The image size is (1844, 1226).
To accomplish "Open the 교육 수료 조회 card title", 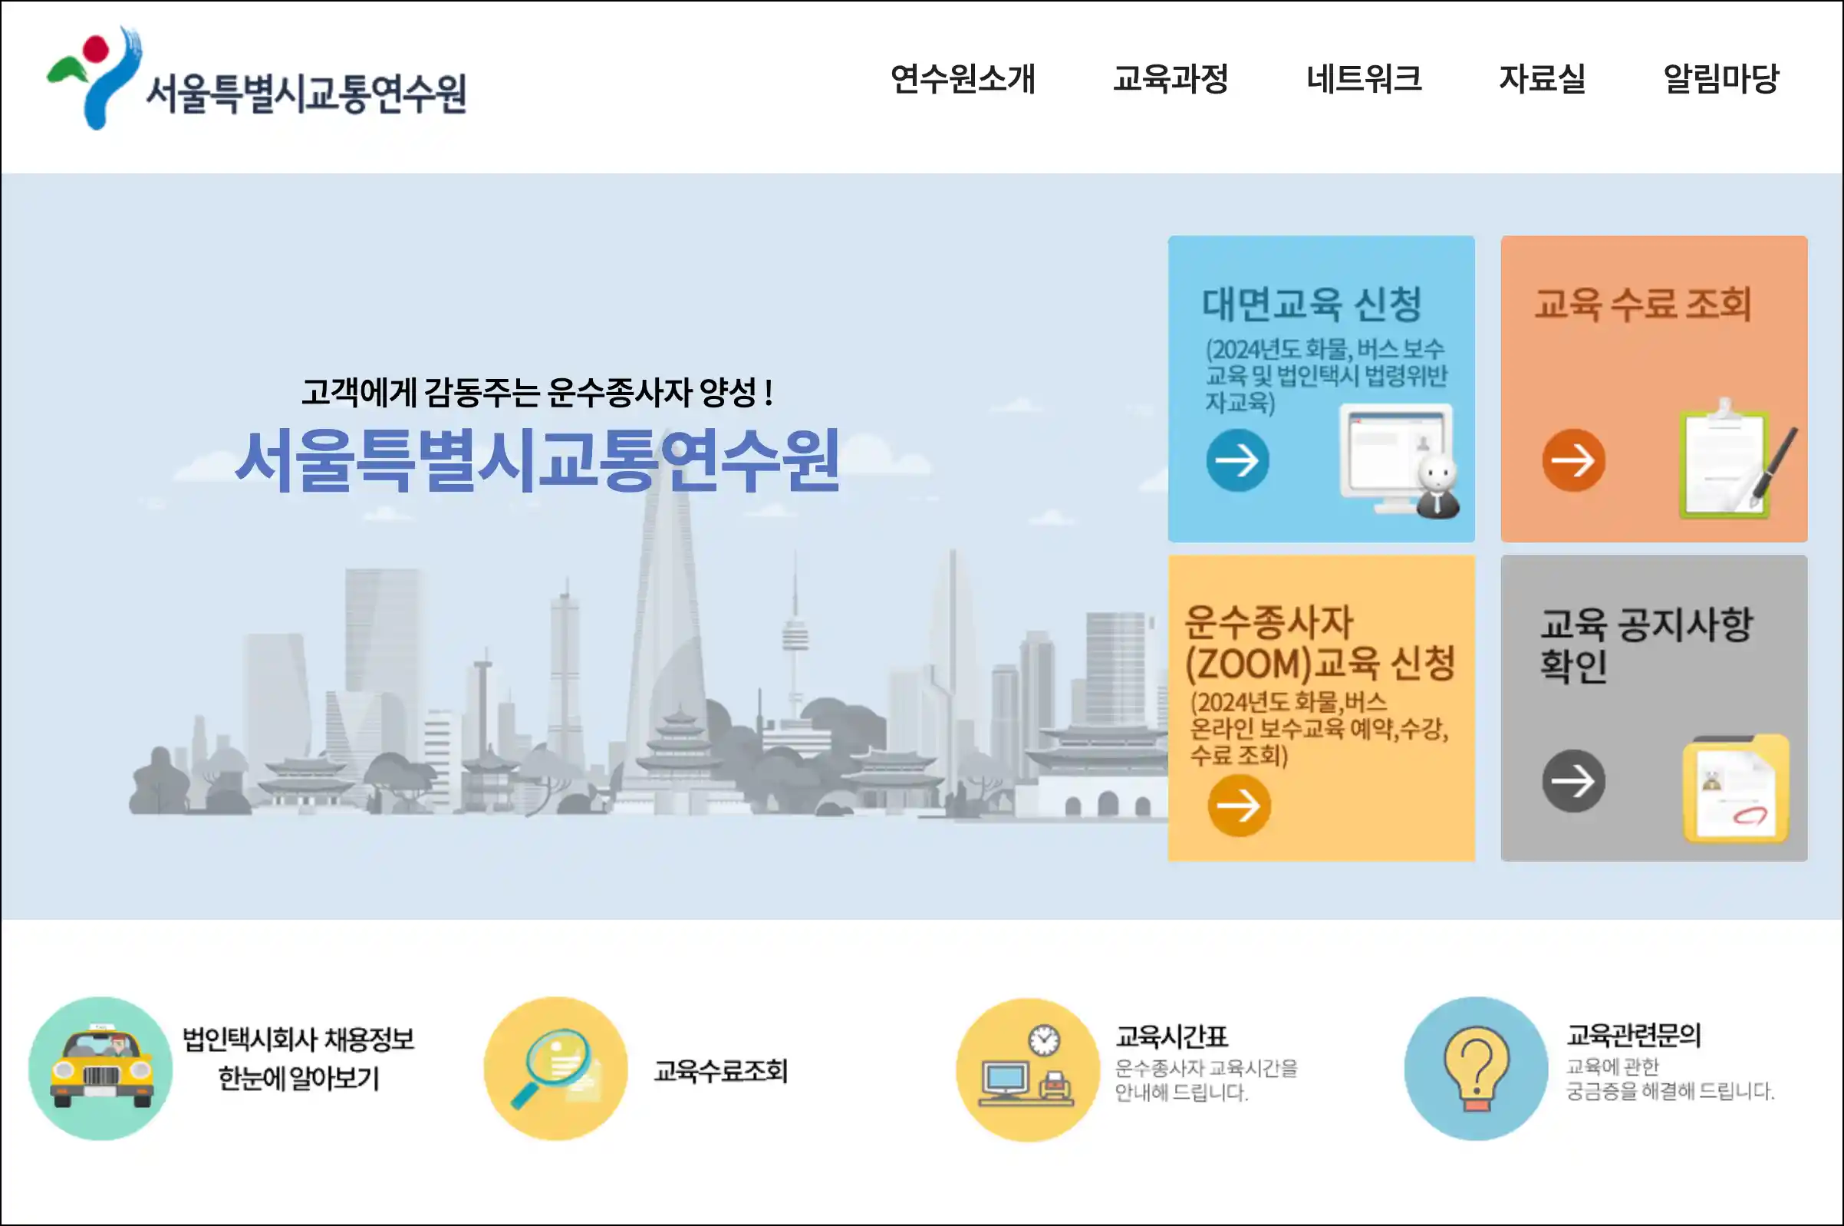I will point(1642,303).
